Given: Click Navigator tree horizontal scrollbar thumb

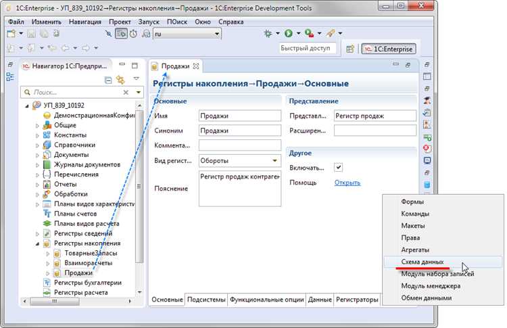Looking at the screenshot, I should click(x=55, y=301).
